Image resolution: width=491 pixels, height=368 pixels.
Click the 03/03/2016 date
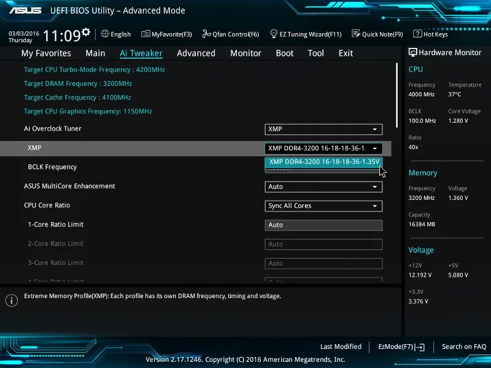point(24,34)
